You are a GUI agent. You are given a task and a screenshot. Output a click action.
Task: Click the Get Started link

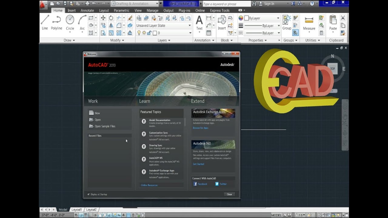point(198,164)
